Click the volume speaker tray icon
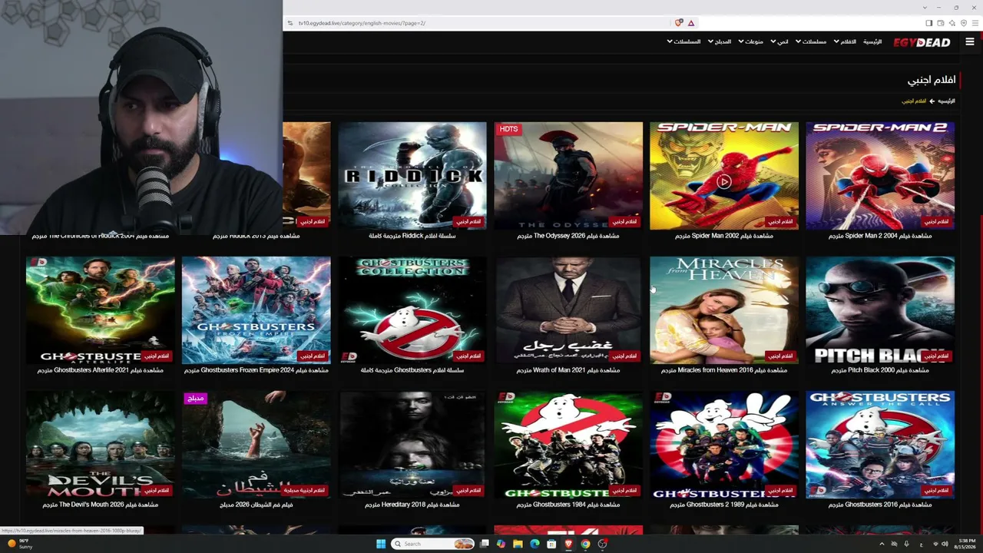This screenshot has height=553, width=983. coord(946,544)
